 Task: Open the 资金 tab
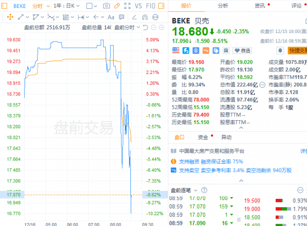click(x=203, y=137)
